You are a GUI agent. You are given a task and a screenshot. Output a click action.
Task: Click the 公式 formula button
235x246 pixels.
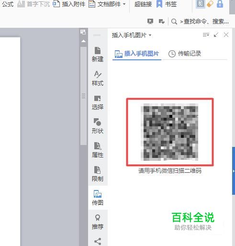click(x=7, y=4)
